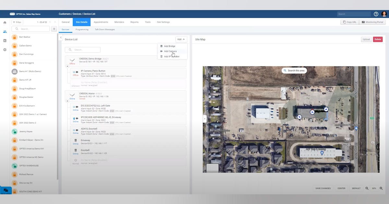Collapse the Add dropdown in the Device List

click(181, 39)
